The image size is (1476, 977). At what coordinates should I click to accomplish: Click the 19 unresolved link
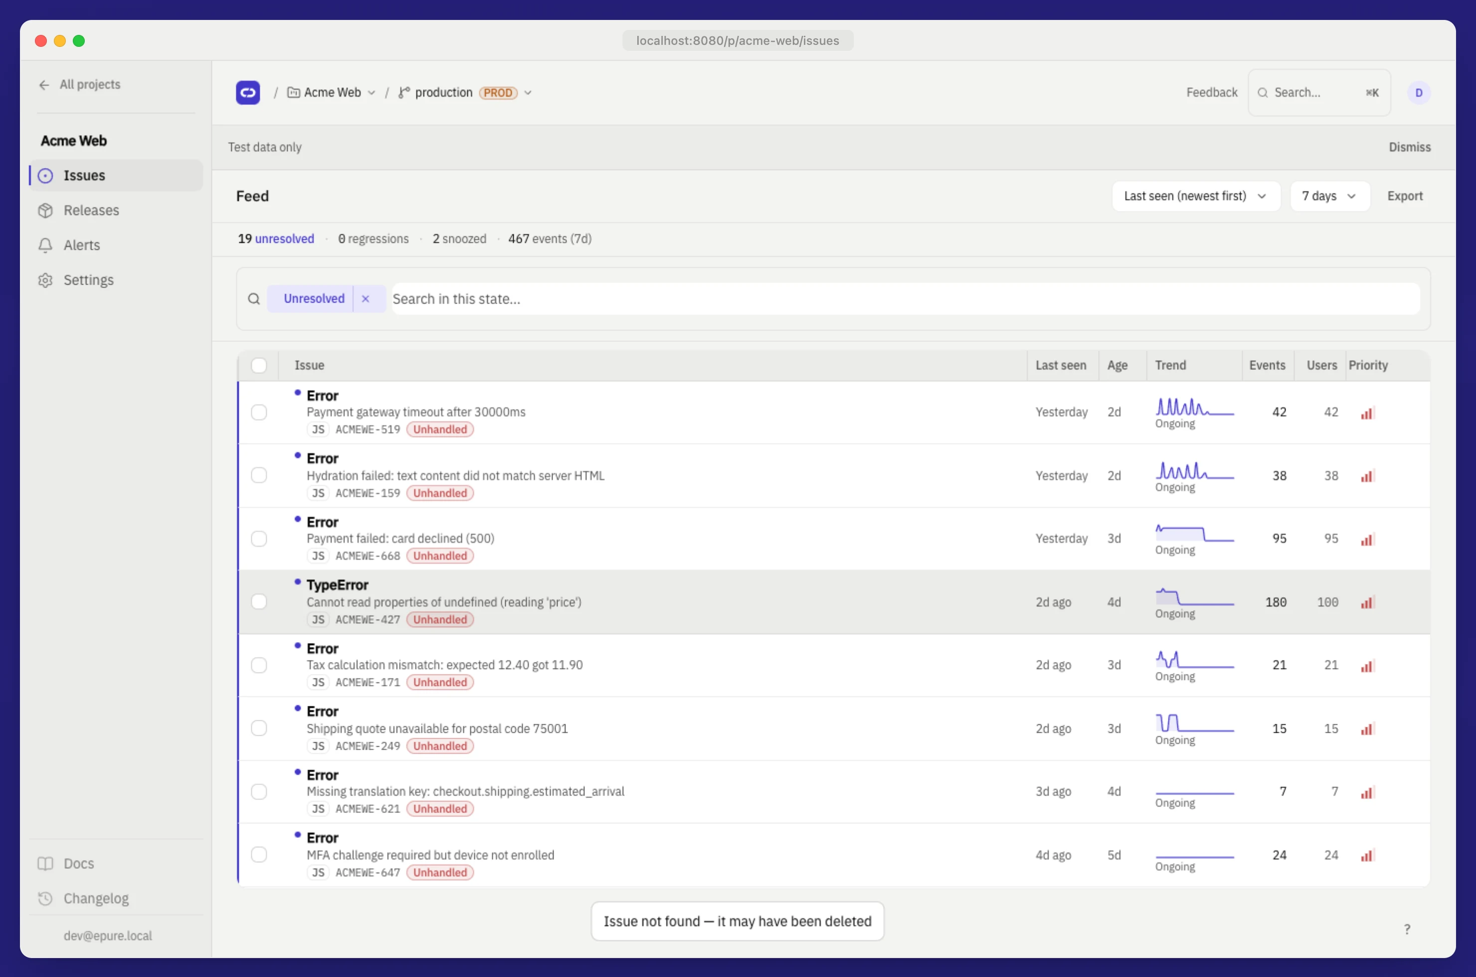pyautogui.click(x=275, y=239)
